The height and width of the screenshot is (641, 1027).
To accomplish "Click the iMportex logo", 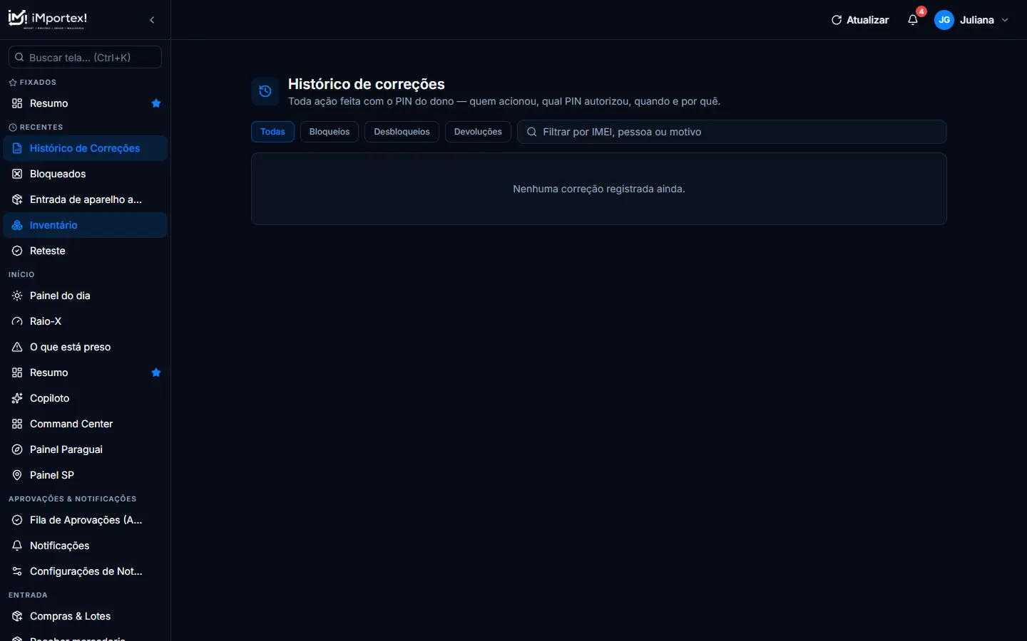I will click(47, 19).
